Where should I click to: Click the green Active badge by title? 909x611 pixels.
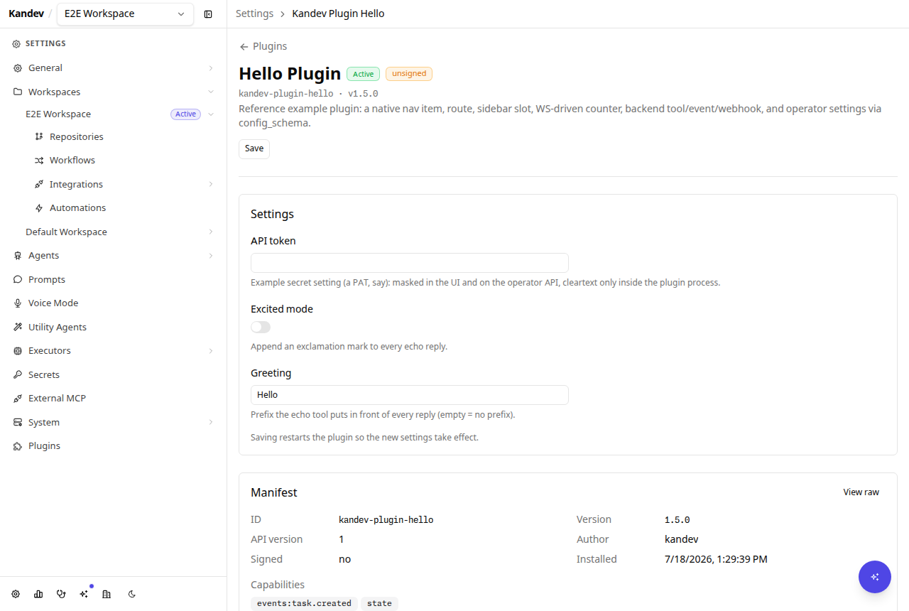click(x=364, y=74)
